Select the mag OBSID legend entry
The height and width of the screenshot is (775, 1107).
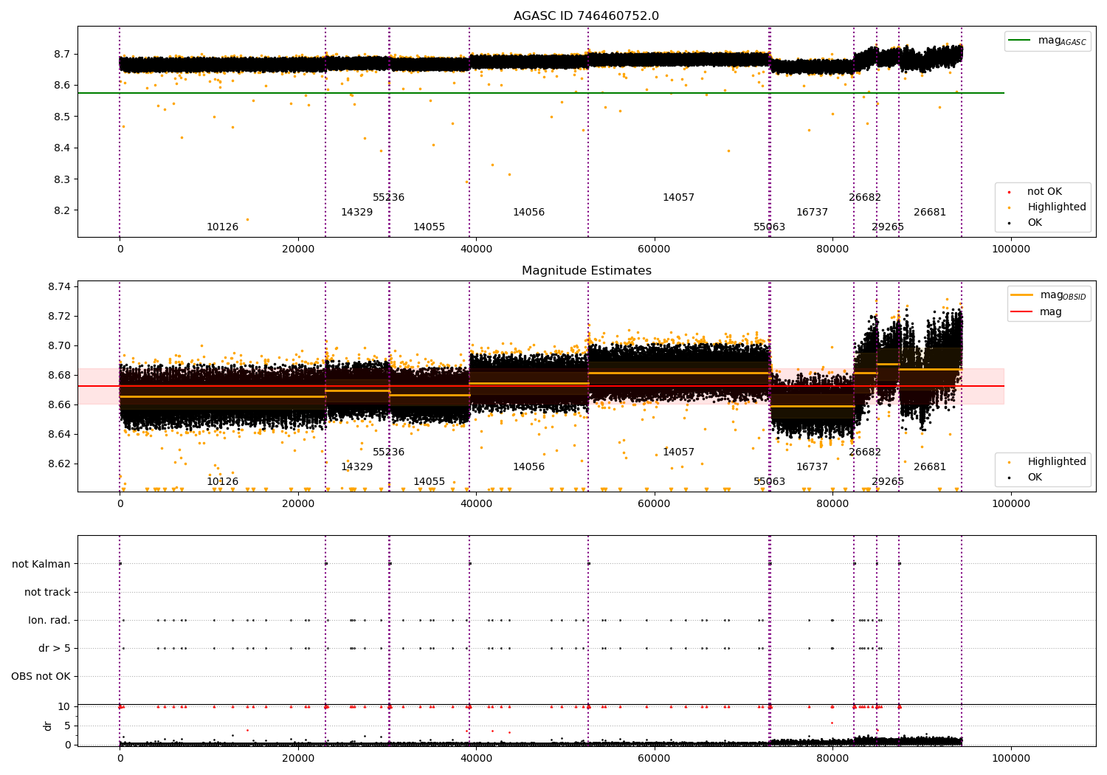pos(1049,295)
